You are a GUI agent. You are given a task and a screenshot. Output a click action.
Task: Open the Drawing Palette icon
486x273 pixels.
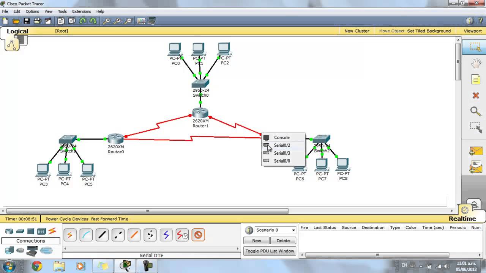click(x=141, y=21)
